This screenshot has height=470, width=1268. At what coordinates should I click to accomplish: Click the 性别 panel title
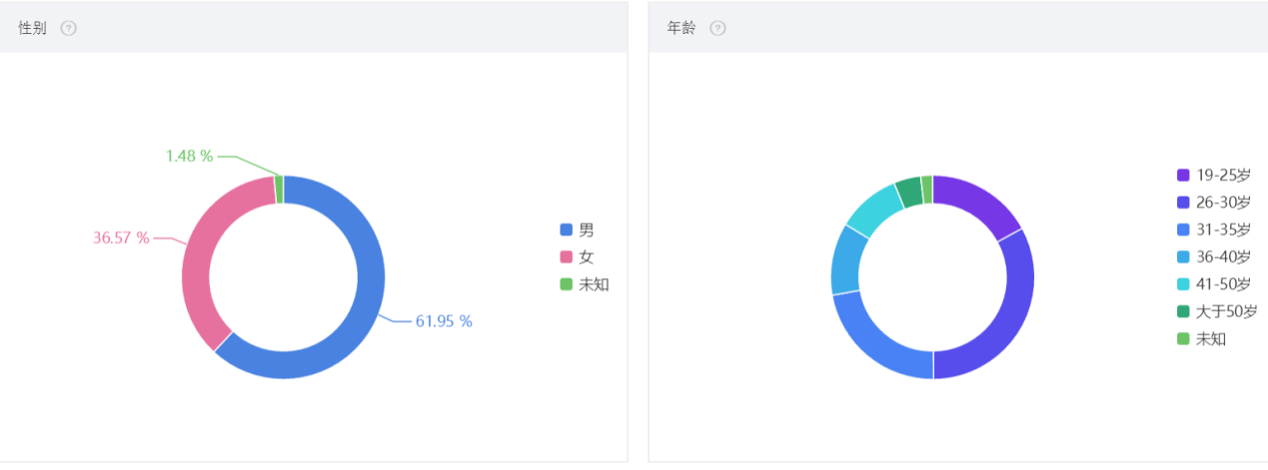click(32, 28)
